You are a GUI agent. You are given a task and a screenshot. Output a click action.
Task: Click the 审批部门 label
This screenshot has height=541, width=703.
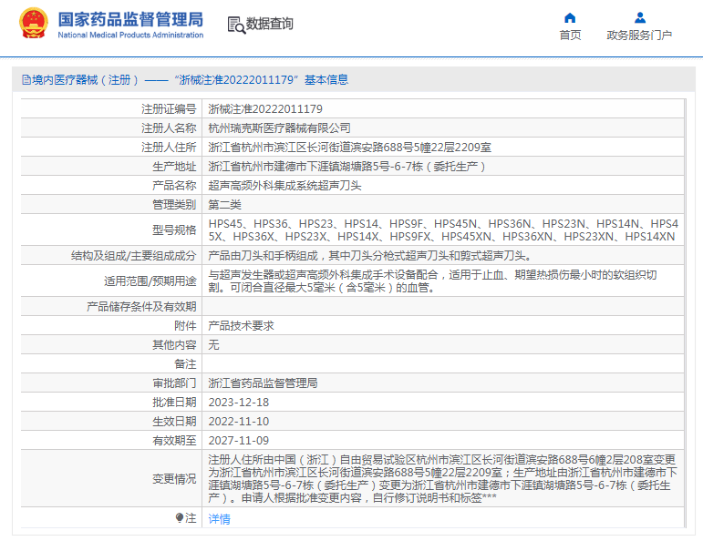pyautogui.click(x=174, y=383)
